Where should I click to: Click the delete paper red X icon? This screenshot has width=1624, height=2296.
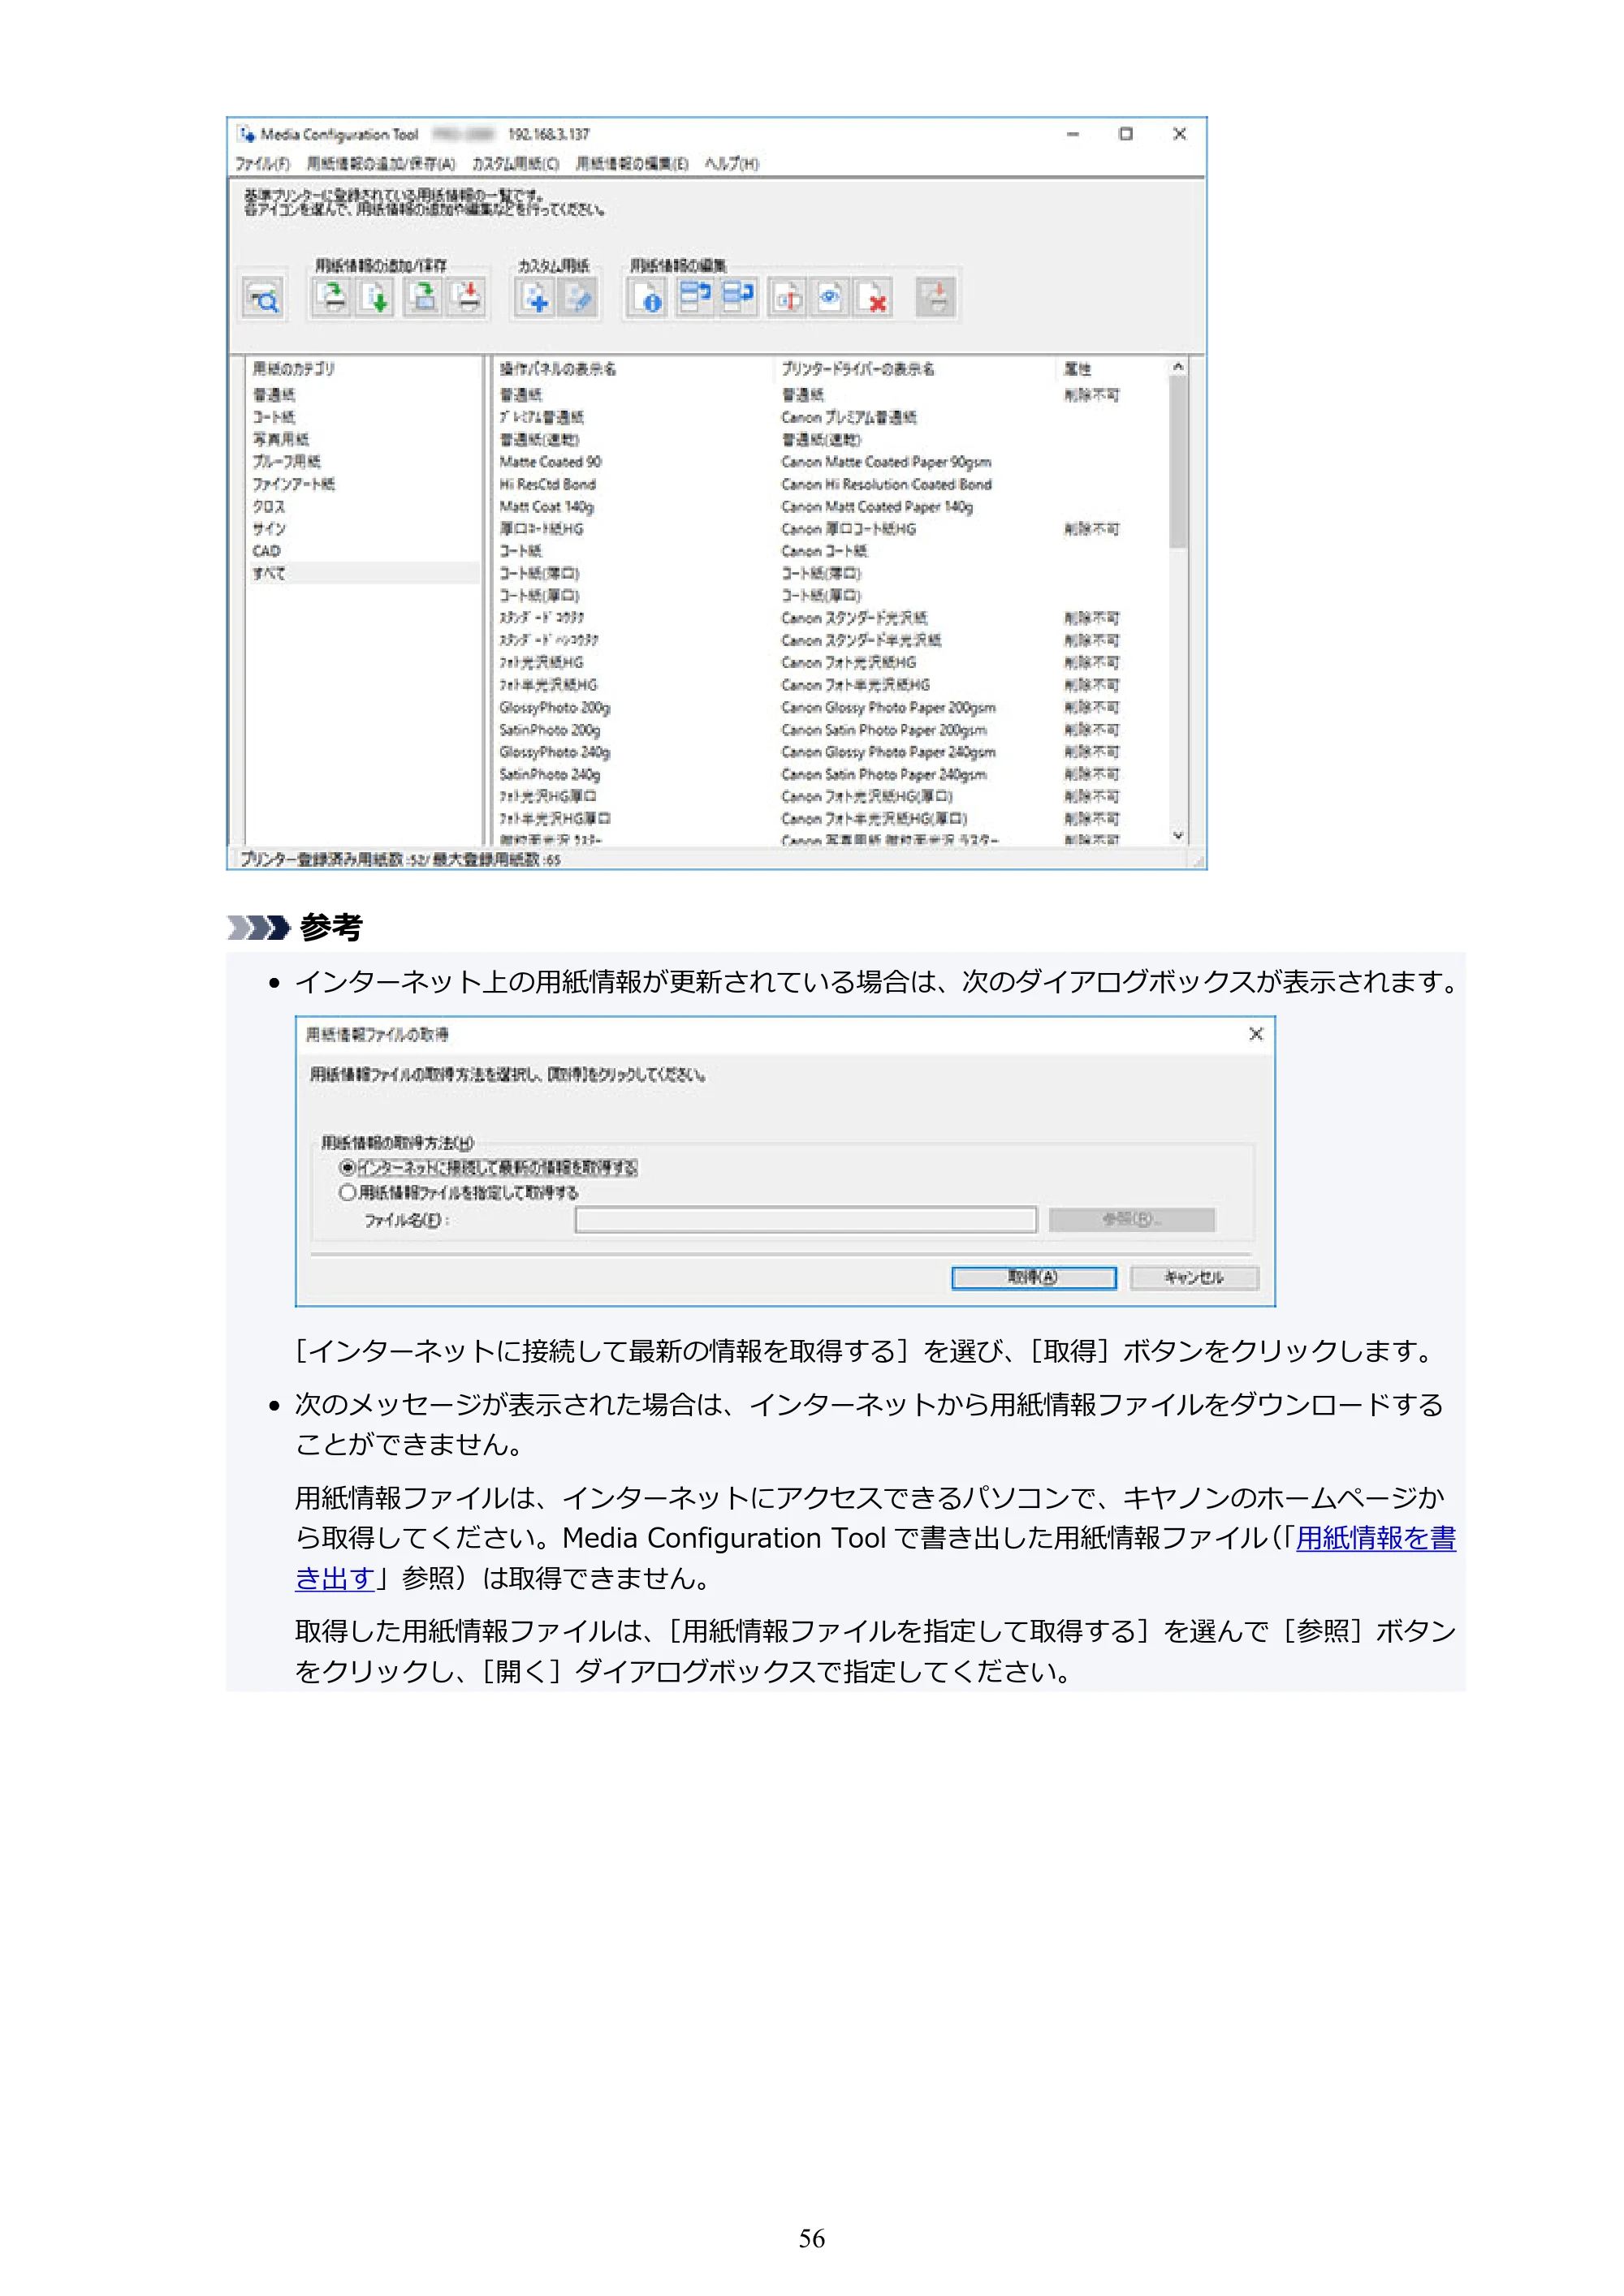tap(873, 297)
